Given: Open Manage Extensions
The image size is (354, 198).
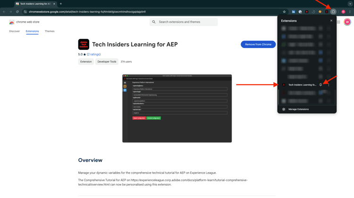Looking at the screenshot, I should (x=298, y=109).
